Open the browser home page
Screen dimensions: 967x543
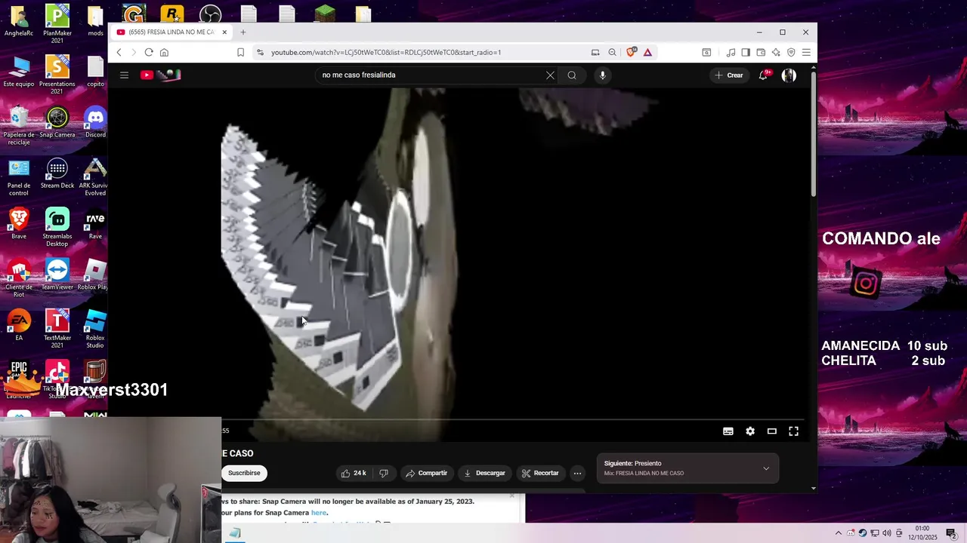point(164,52)
